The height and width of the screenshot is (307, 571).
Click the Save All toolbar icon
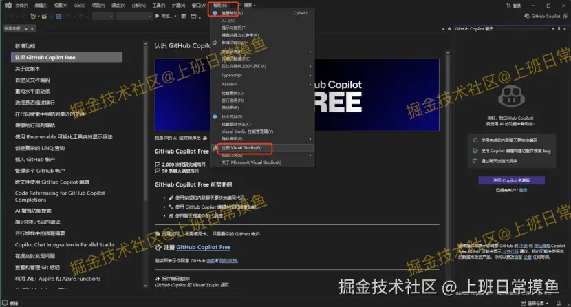(x=58, y=17)
